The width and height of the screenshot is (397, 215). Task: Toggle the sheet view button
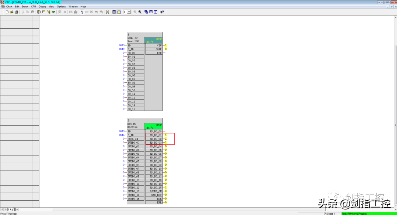114,12
